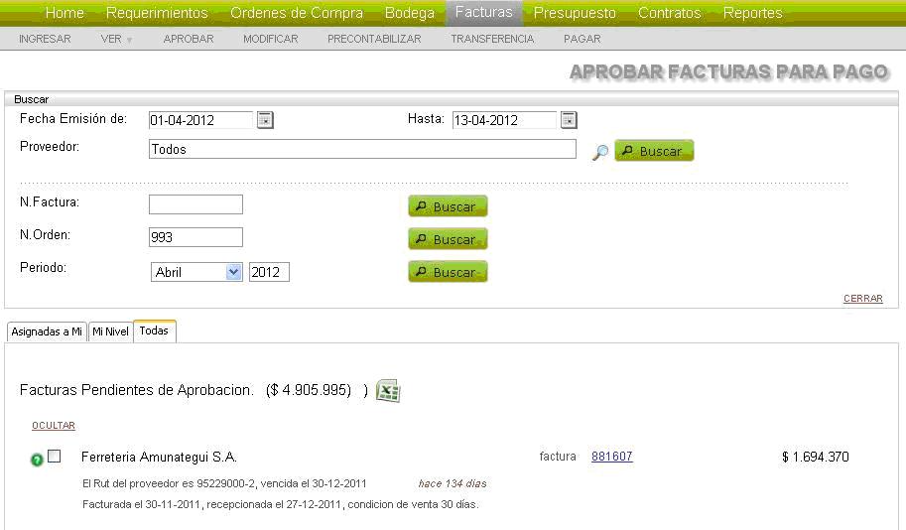
Task: Open the Hasta date calendar picker
Action: tap(569, 120)
